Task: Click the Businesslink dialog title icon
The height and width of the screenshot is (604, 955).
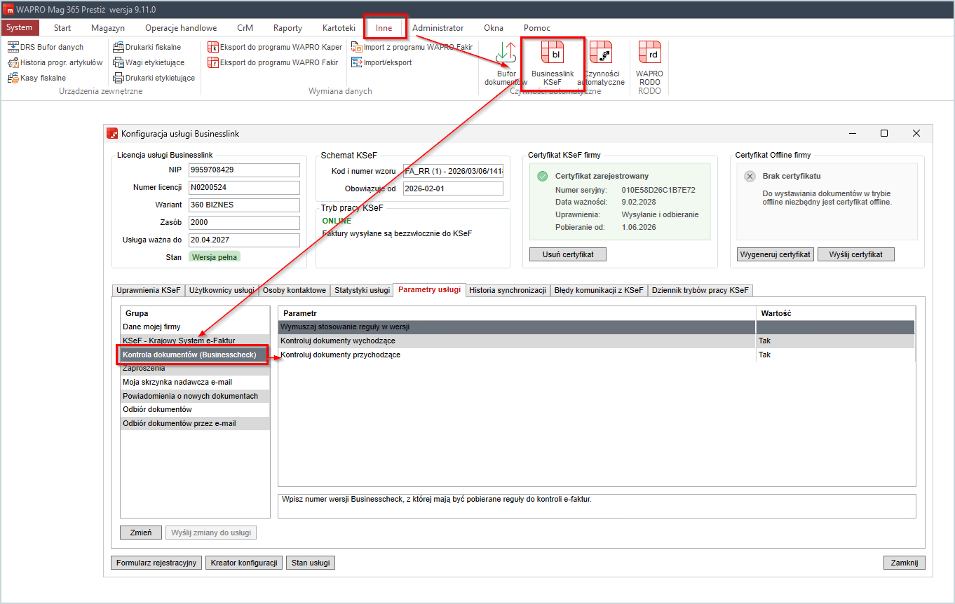Action: coord(111,133)
